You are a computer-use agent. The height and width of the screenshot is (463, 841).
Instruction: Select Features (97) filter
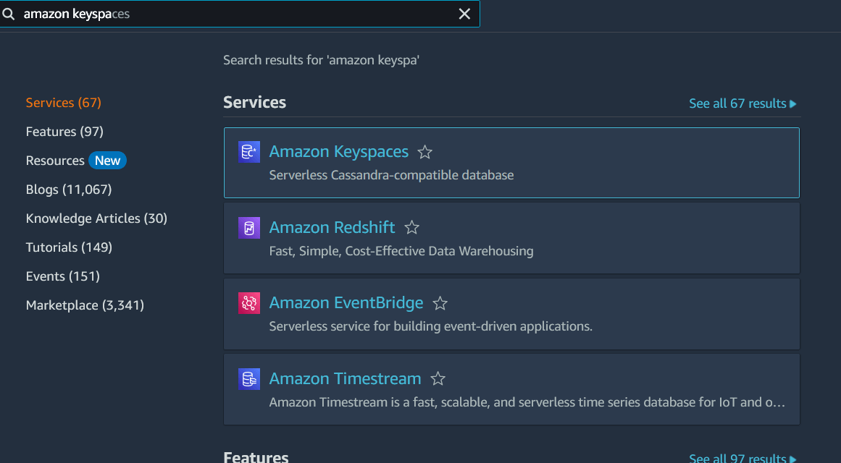pyautogui.click(x=64, y=131)
